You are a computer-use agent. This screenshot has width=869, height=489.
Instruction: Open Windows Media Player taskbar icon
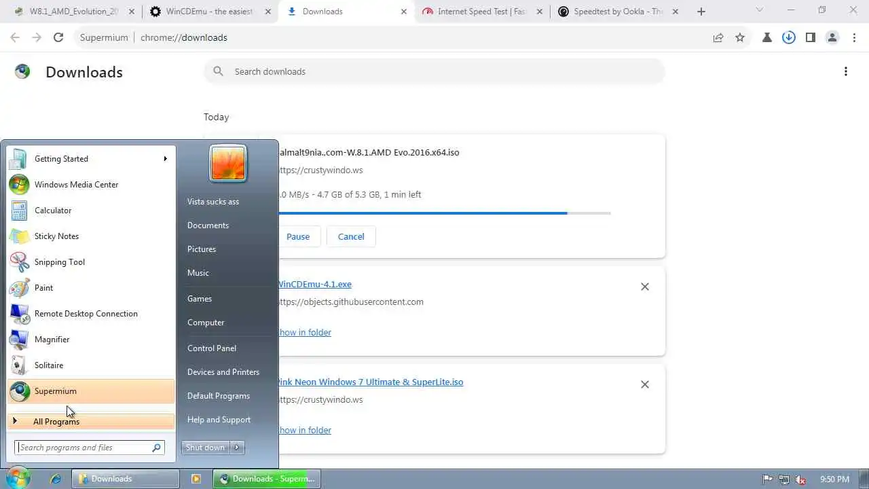coord(196,479)
